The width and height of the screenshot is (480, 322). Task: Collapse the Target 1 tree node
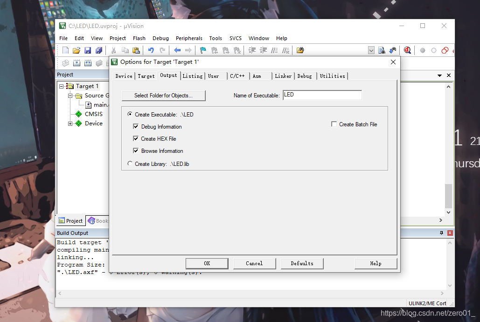(61, 86)
